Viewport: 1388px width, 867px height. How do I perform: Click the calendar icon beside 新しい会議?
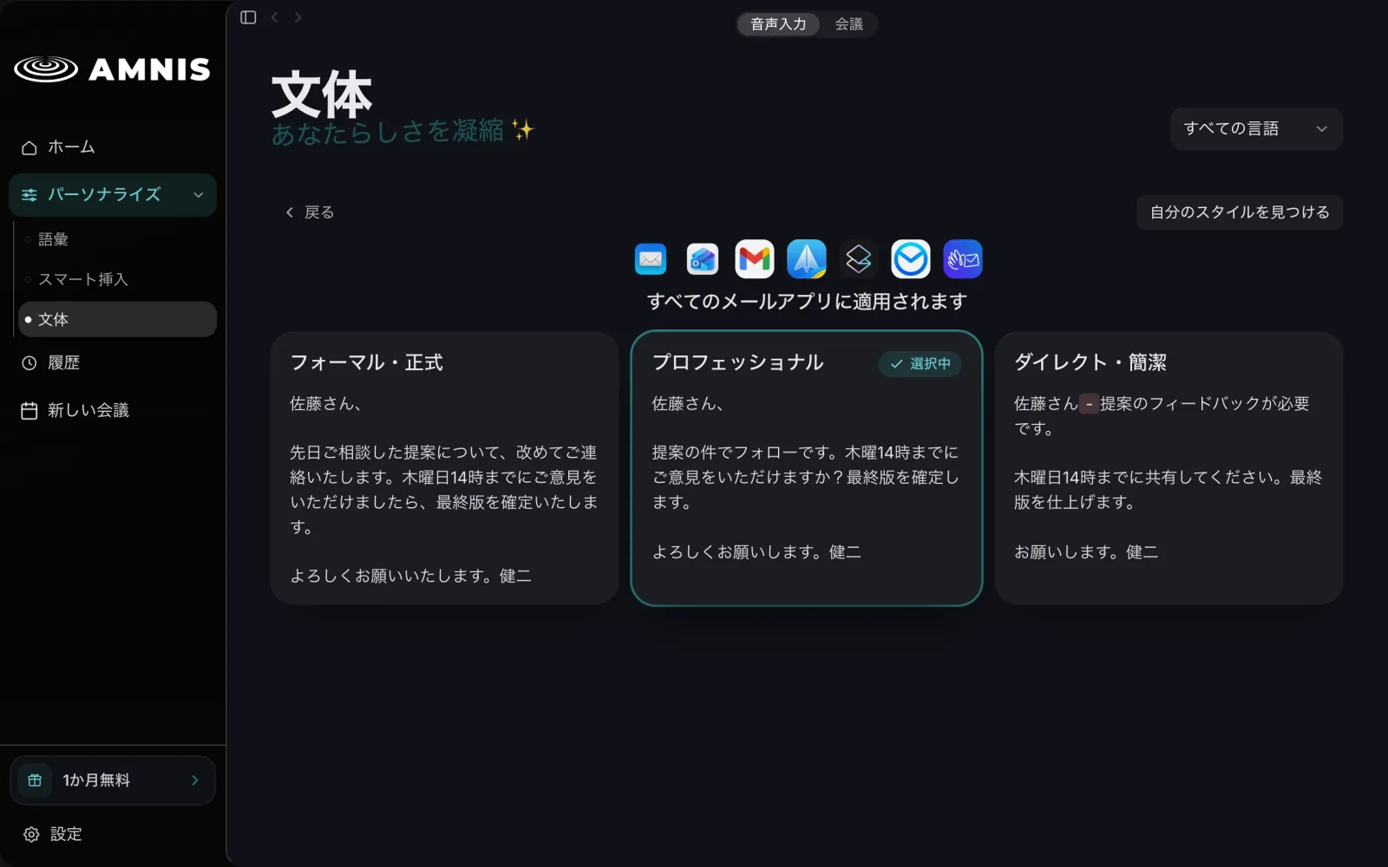(x=29, y=411)
